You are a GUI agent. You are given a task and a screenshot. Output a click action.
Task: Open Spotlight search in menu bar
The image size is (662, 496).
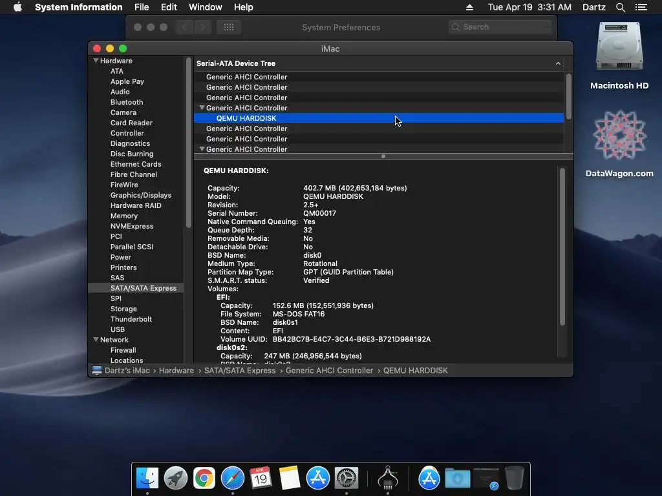620,7
